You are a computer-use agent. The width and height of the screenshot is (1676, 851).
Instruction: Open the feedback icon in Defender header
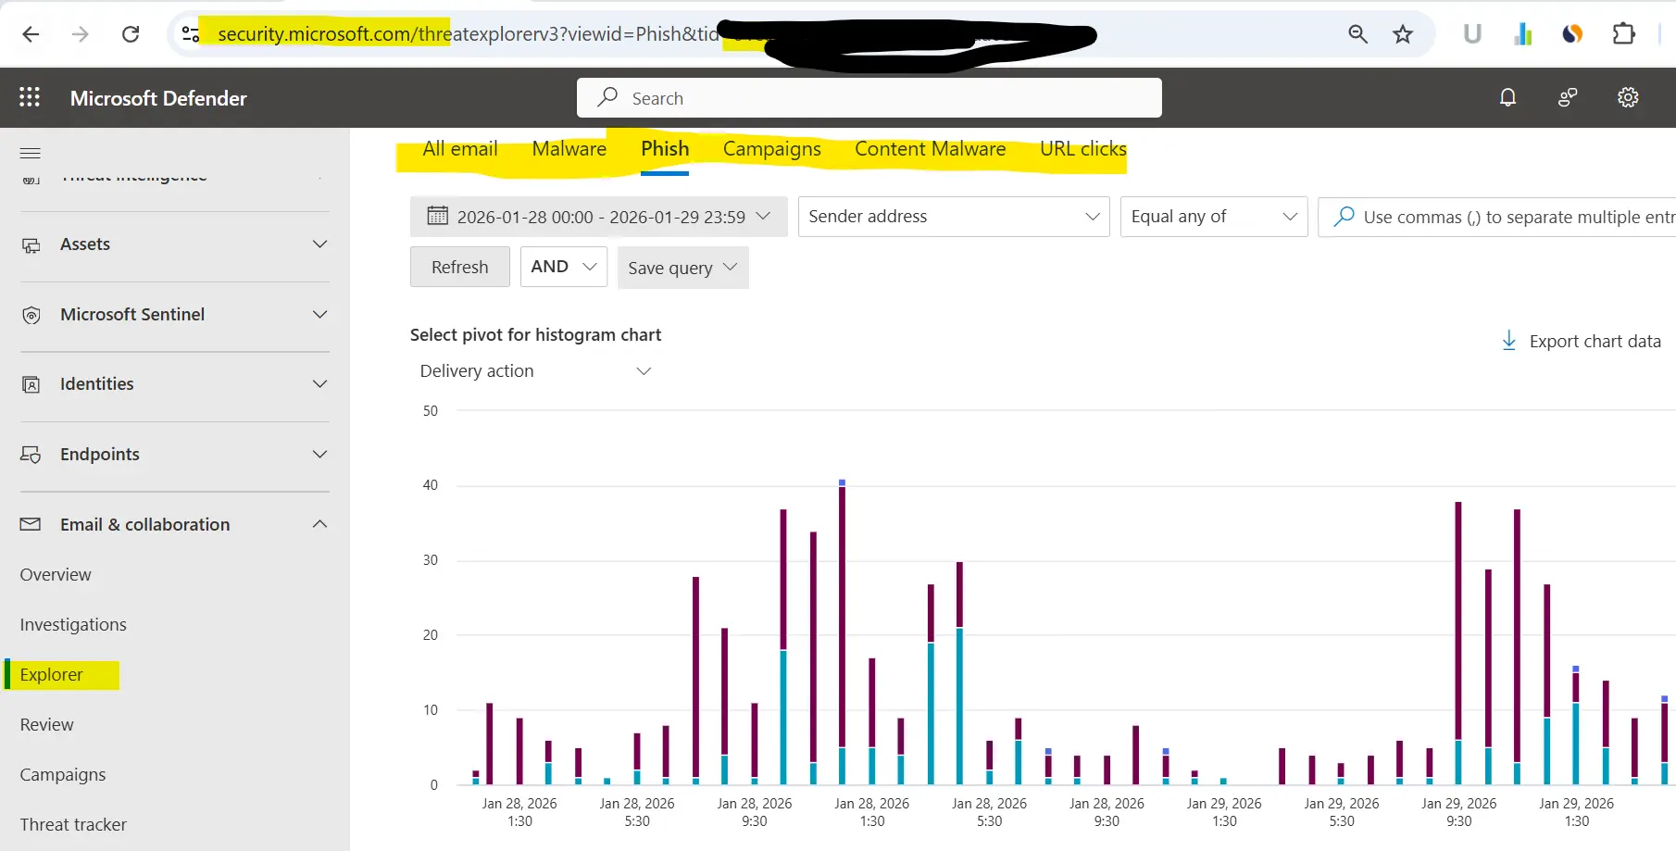click(x=1567, y=97)
